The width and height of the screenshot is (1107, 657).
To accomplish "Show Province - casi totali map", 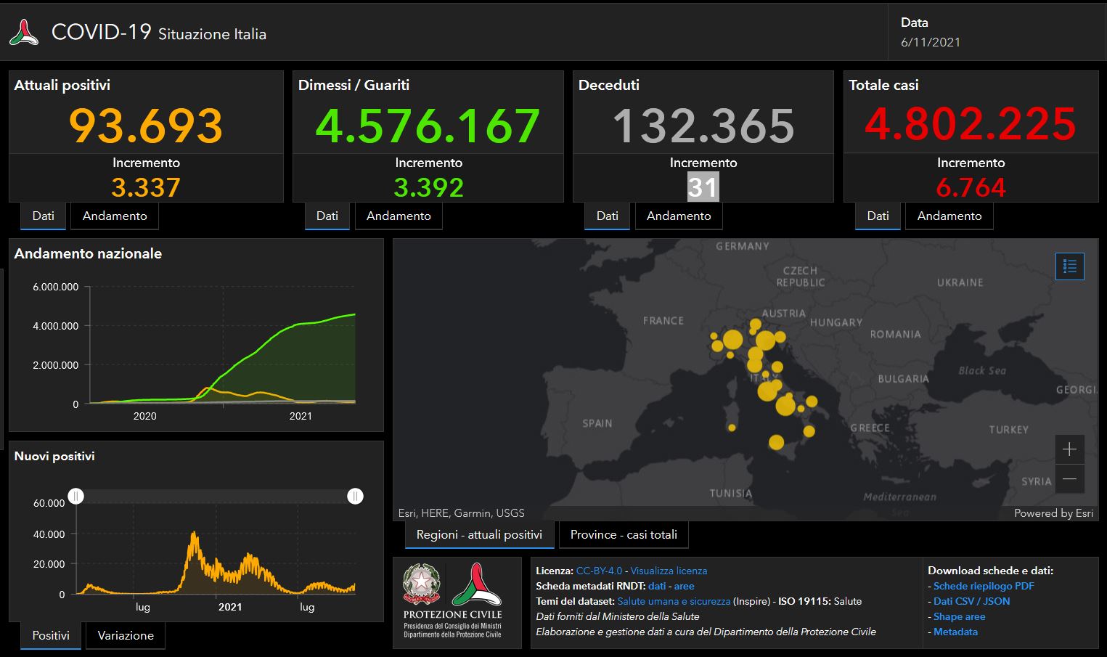I will click(x=624, y=534).
